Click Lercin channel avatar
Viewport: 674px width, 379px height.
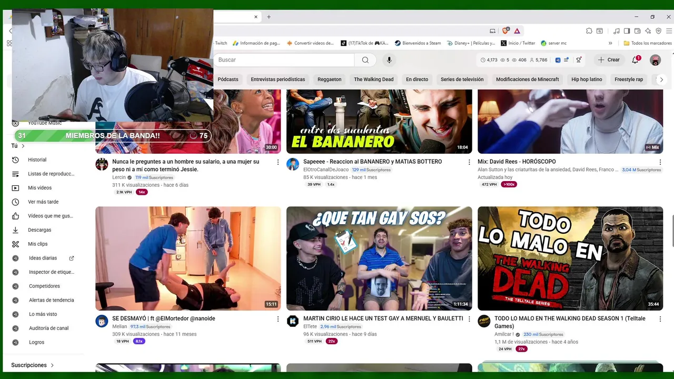coord(102,164)
